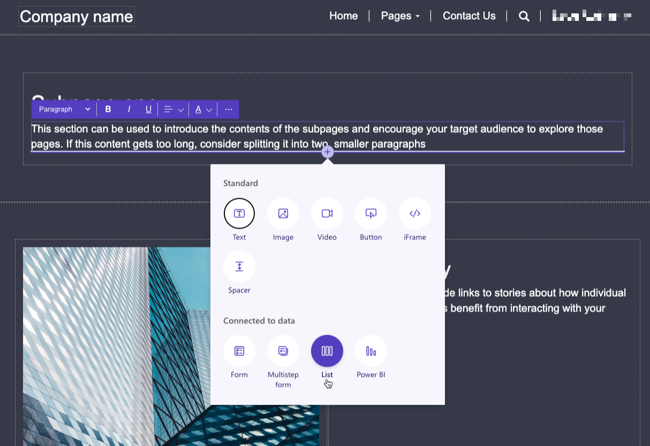Open the font color picker
Image resolution: width=650 pixels, height=446 pixels.
[203, 109]
